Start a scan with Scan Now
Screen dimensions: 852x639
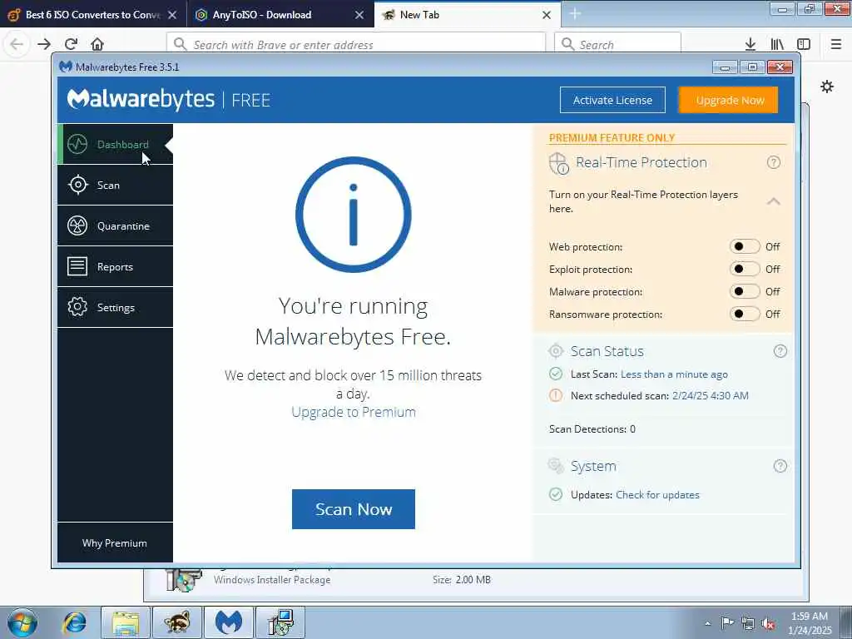pos(353,509)
